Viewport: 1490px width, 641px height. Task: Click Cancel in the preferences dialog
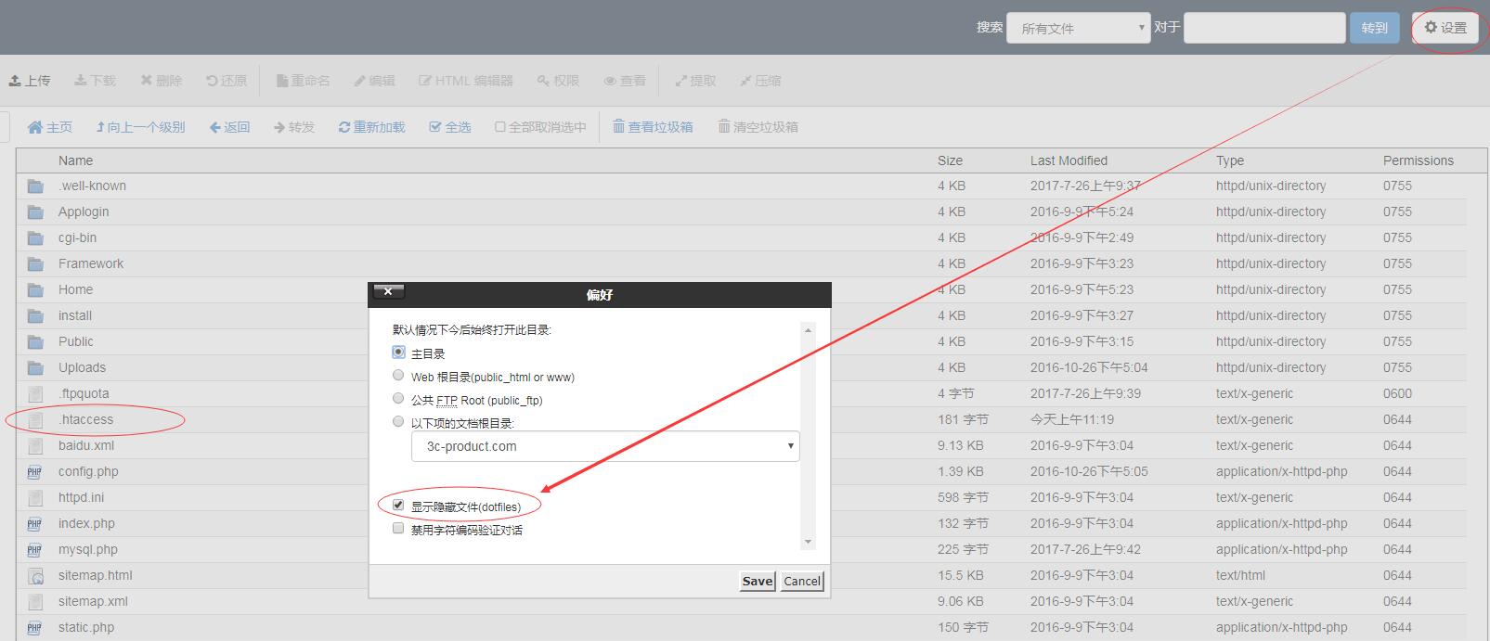click(802, 581)
